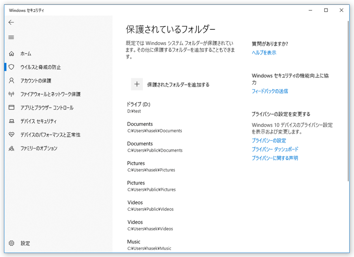Click the 質問がありますか? heading

270,44
